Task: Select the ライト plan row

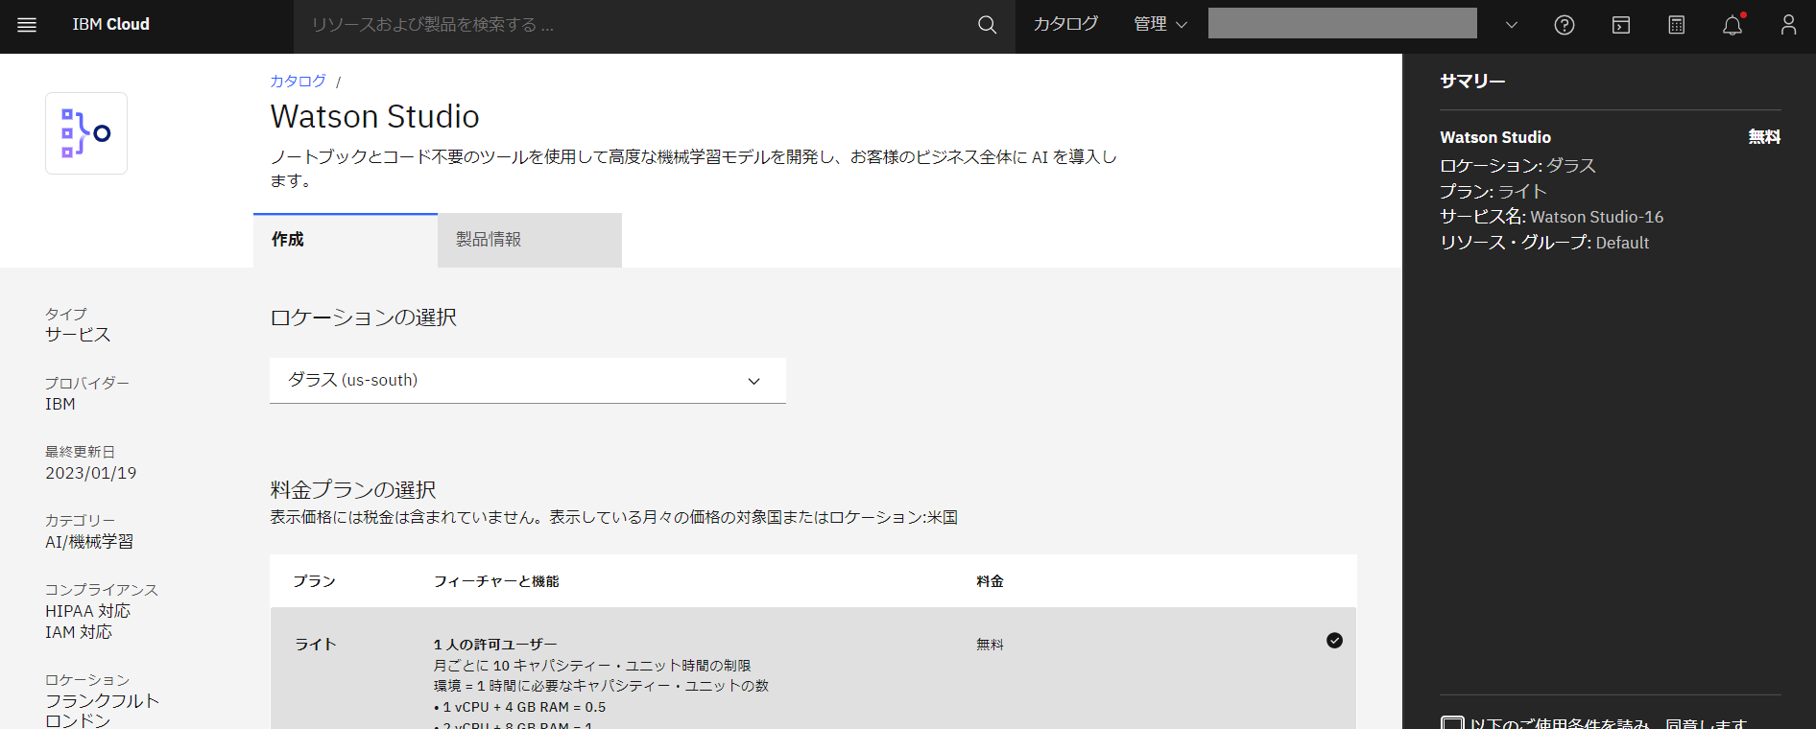Action: pyautogui.click(x=813, y=669)
